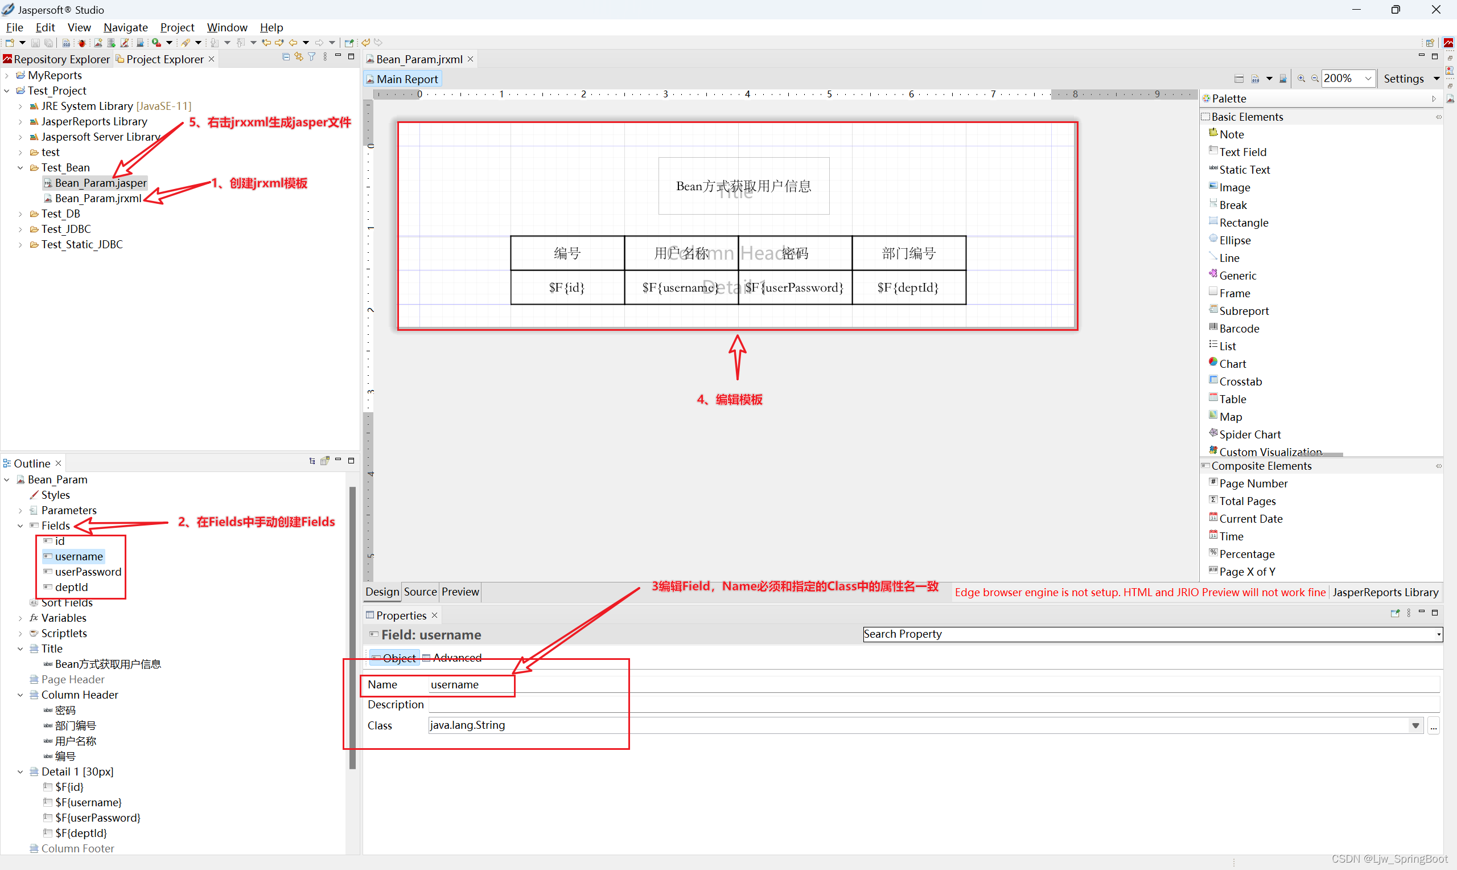Select the Barcode element in Palette
The image size is (1457, 870).
pyautogui.click(x=1238, y=329)
